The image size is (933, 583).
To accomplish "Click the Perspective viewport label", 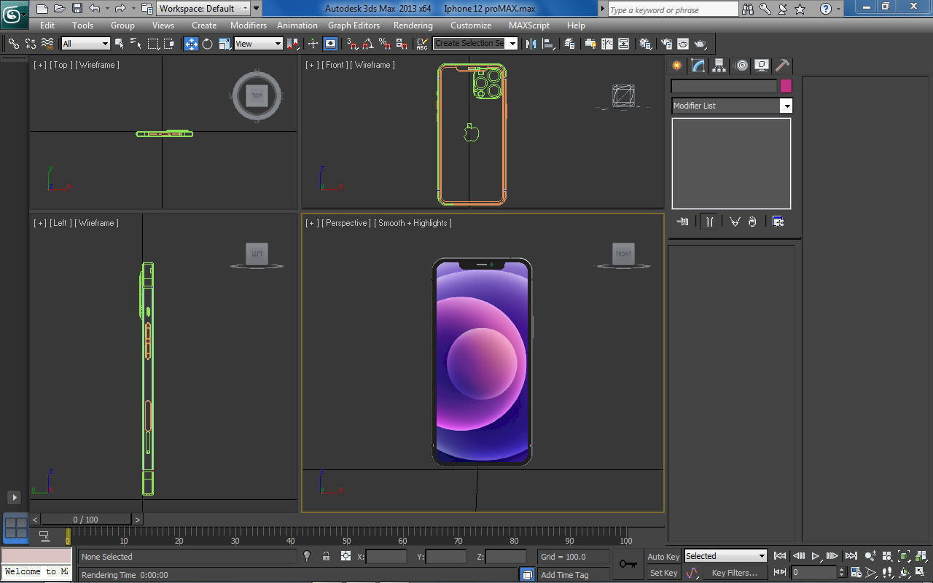I will [346, 223].
